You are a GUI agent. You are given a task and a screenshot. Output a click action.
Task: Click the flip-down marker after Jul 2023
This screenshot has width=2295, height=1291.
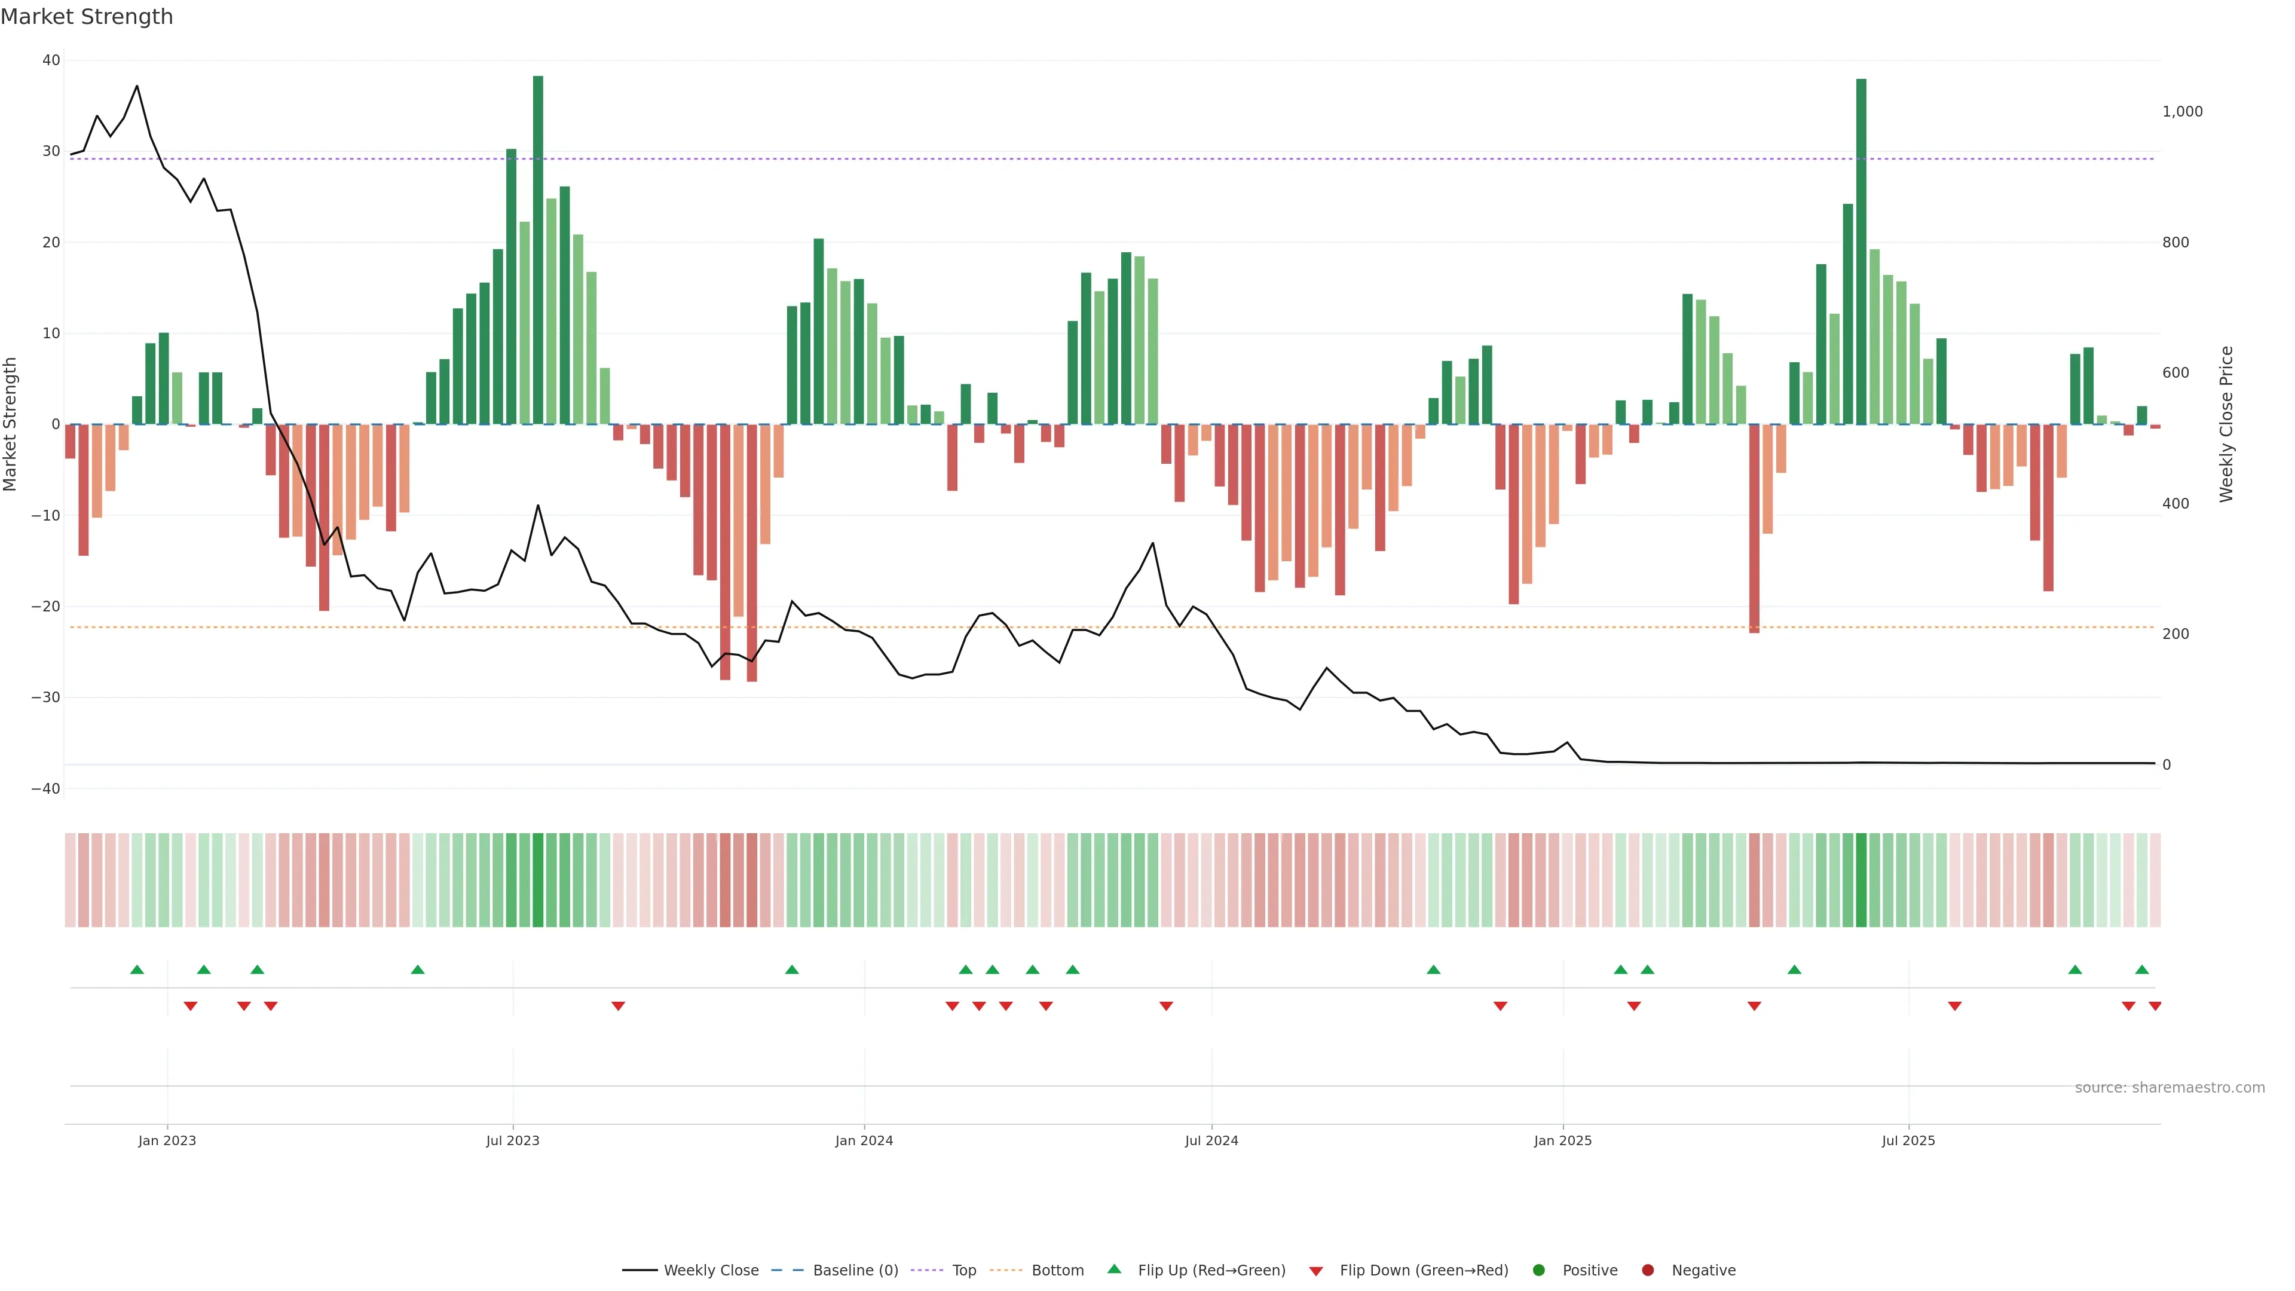point(619,1006)
